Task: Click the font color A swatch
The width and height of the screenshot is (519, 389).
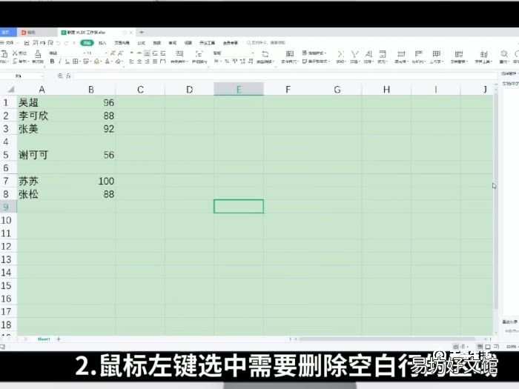Action: pos(108,61)
